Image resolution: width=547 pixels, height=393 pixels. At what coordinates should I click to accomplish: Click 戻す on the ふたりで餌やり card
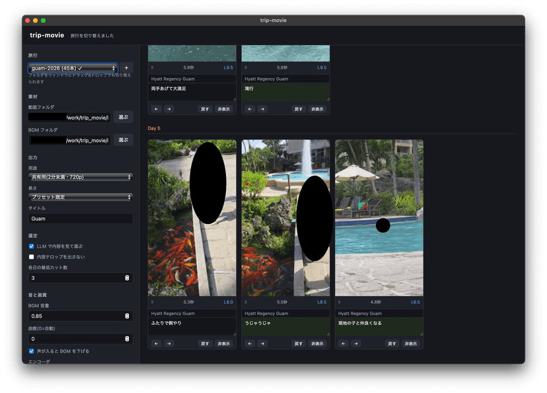point(205,343)
